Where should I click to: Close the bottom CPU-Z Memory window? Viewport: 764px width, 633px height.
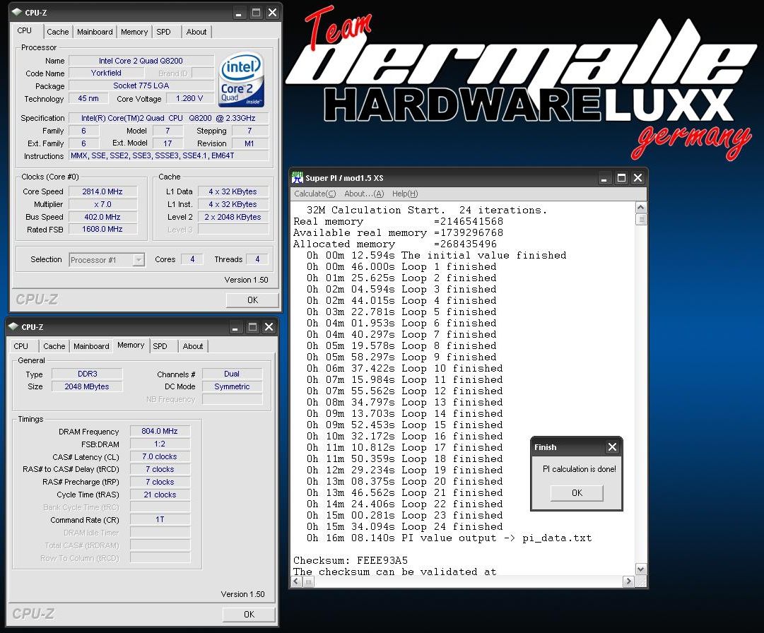pos(269,327)
